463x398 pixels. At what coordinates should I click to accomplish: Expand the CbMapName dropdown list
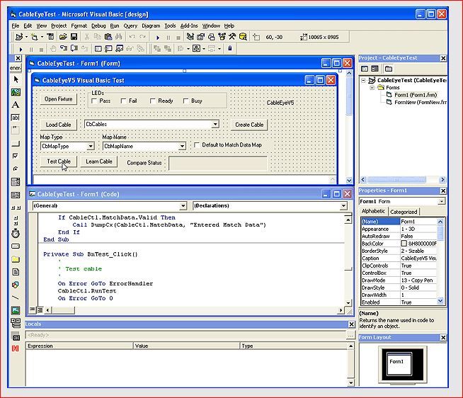(181, 147)
